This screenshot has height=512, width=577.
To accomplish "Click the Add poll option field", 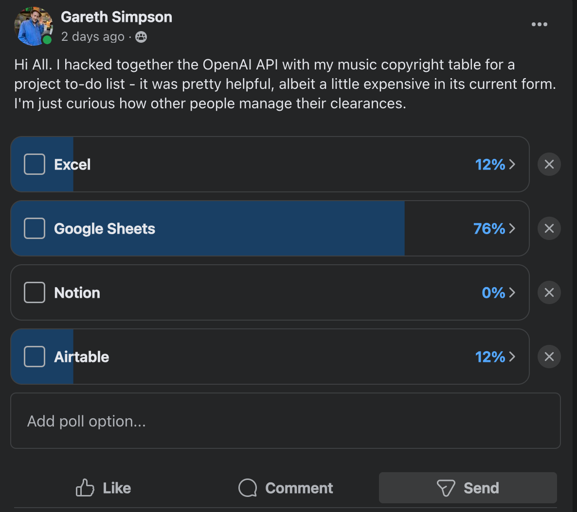I will [x=286, y=421].
